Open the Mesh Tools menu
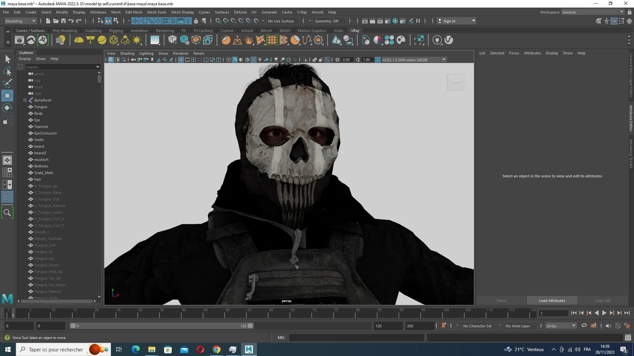The height and width of the screenshot is (356, 634). click(157, 12)
